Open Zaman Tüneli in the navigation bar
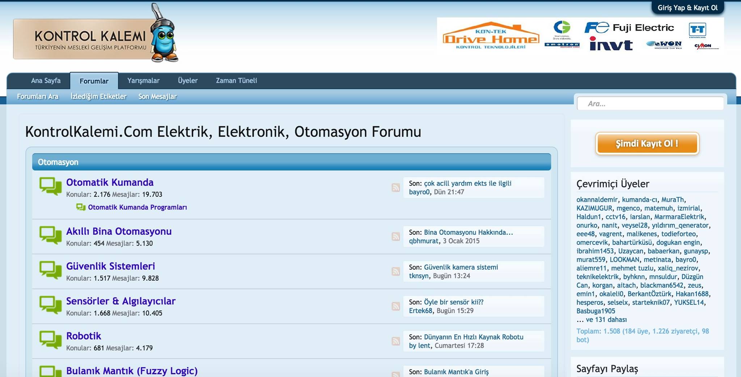 (236, 81)
